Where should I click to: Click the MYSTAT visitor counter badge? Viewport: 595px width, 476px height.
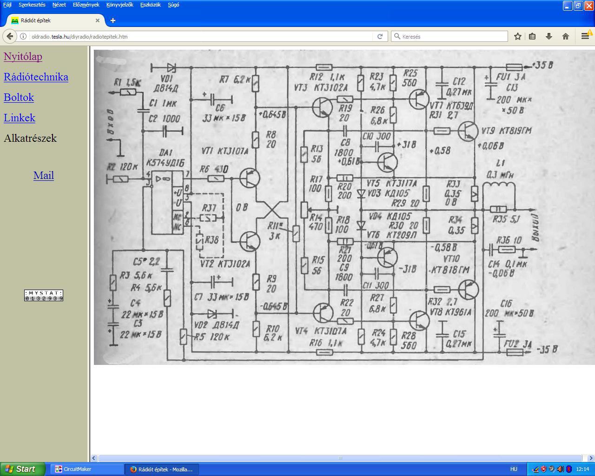pyautogui.click(x=44, y=295)
